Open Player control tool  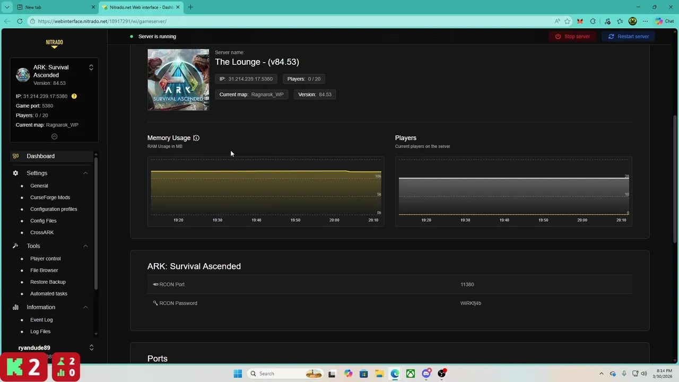(45, 258)
